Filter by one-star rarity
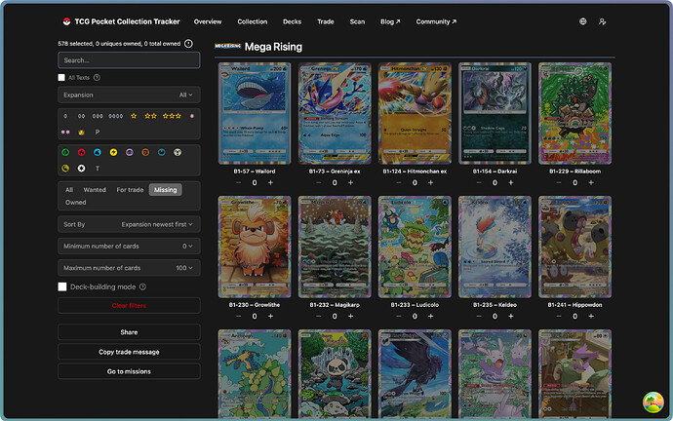 [134, 116]
